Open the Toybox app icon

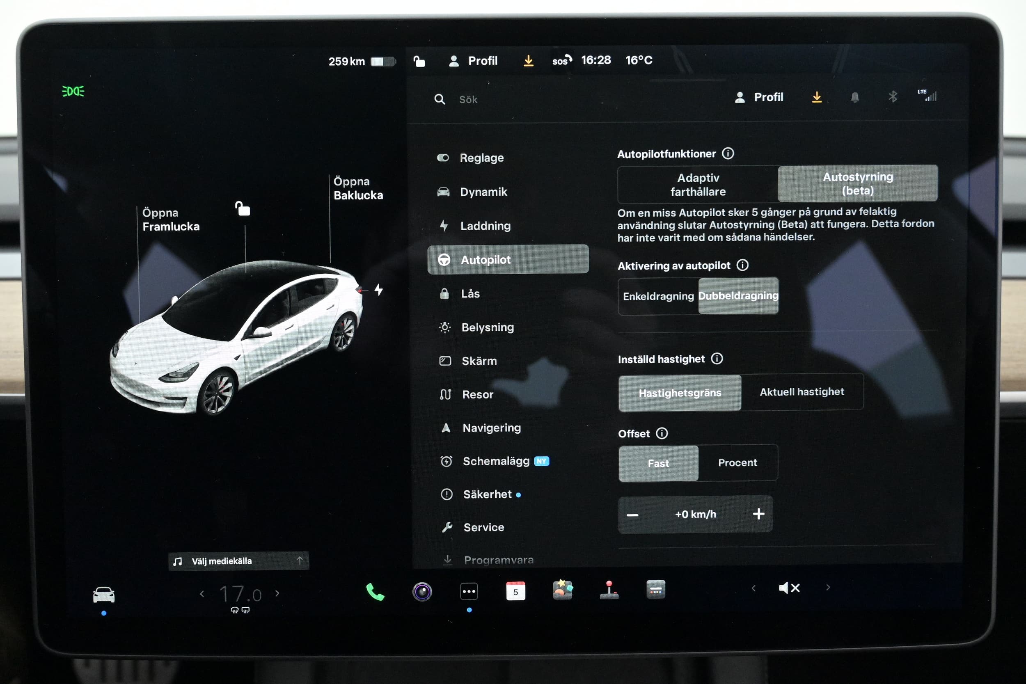tap(563, 590)
